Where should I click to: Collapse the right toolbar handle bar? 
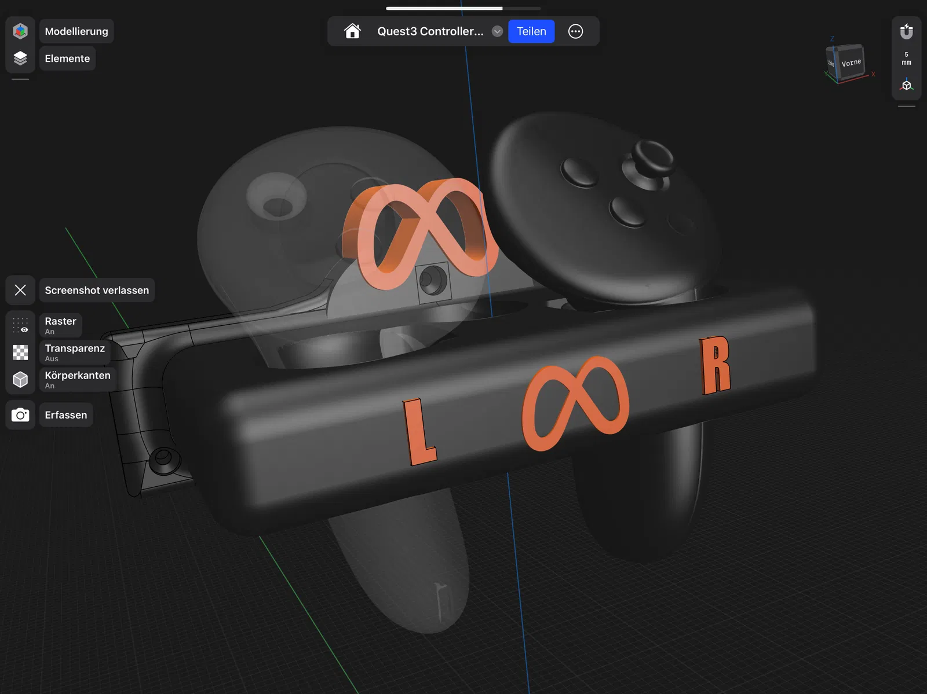pos(907,107)
